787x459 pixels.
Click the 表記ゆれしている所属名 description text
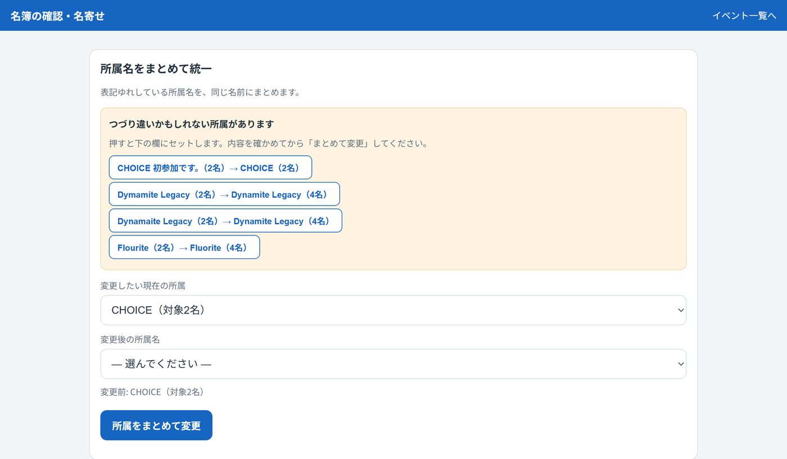tap(201, 92)
